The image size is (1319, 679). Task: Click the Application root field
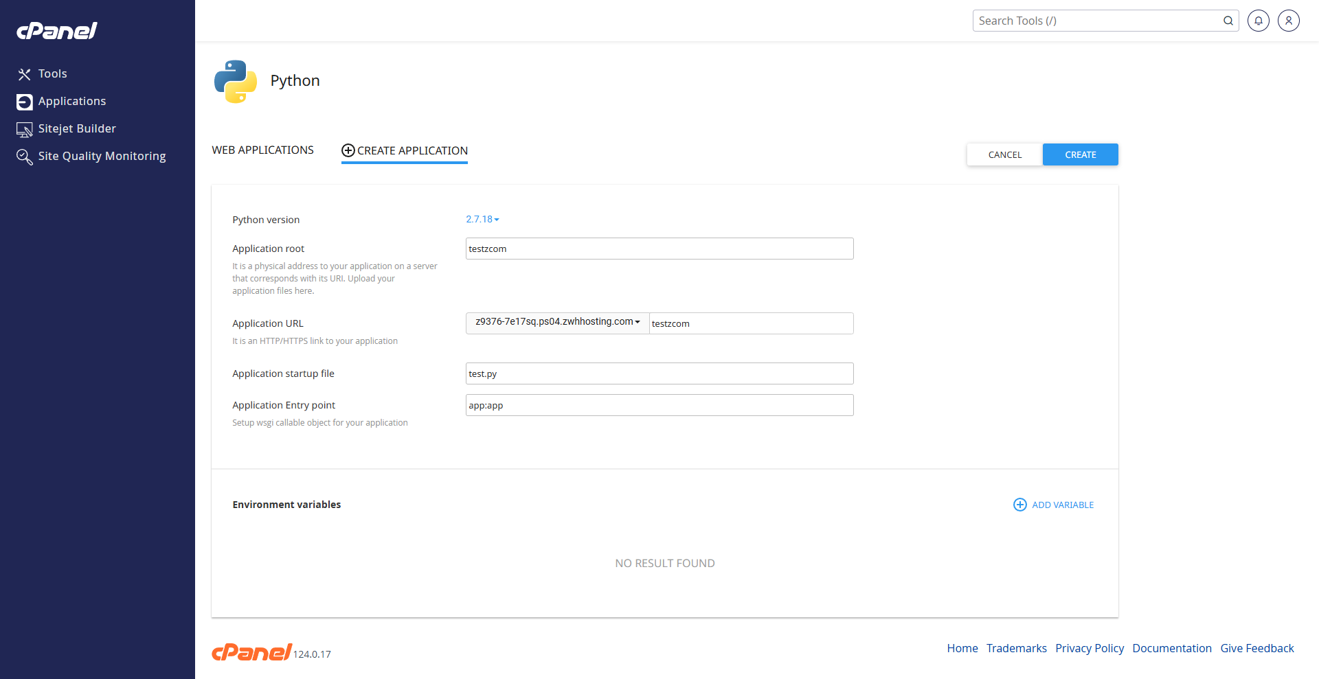pos(659,249)
